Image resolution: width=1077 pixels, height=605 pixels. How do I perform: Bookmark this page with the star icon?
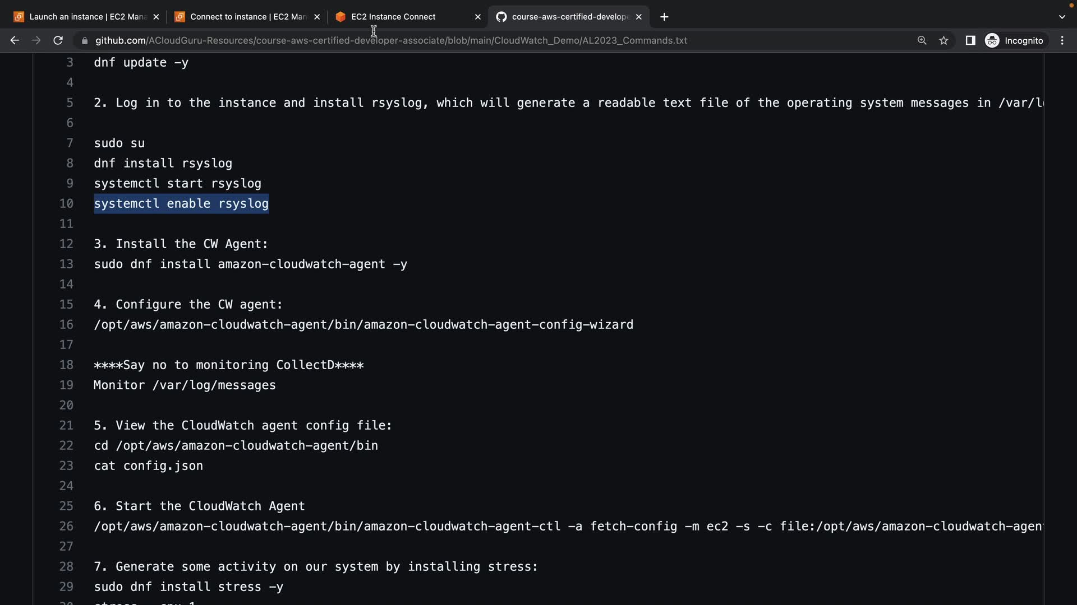(943, 40)
